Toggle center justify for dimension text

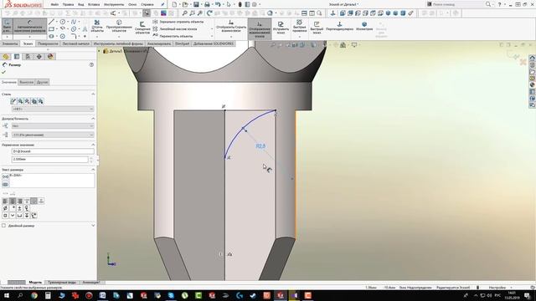coord(13,201)
